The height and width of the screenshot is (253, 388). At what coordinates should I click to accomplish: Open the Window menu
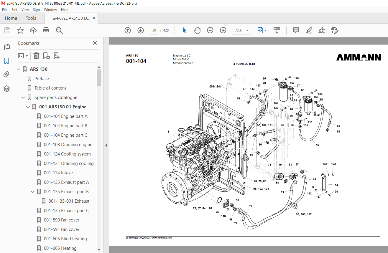(50, 10)
